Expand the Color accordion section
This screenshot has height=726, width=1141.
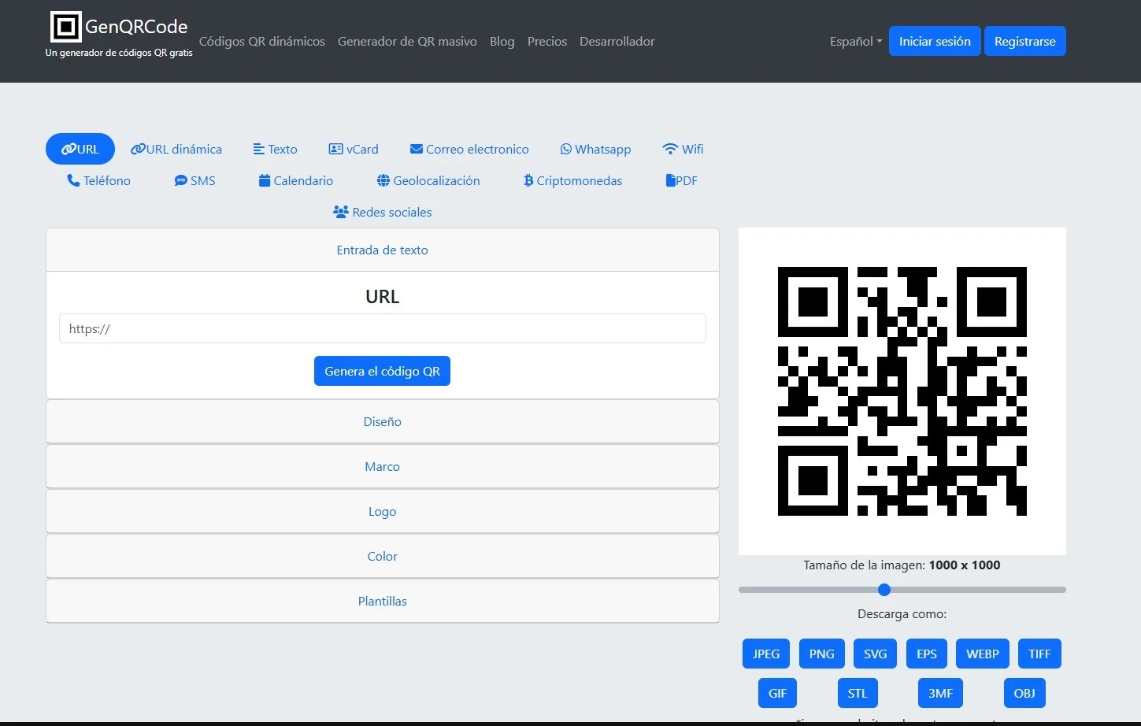pyautogui.click(x=382, y=557)
